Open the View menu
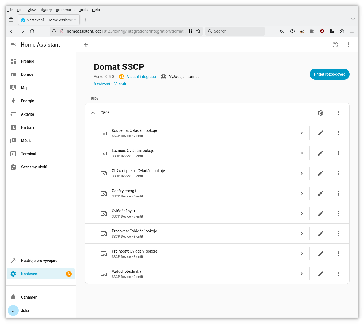This screenshot has width=364, height=324. click(31, 10)
